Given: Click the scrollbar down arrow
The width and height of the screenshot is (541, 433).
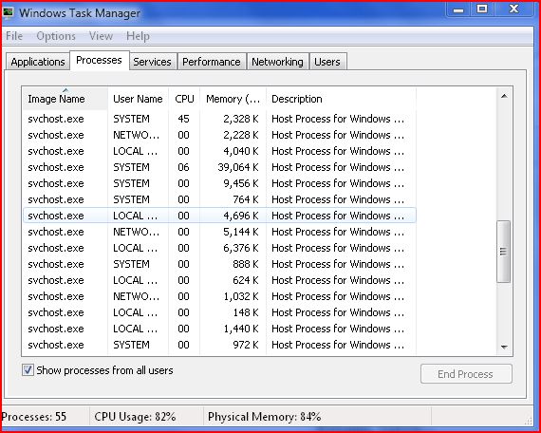Looking at the screenshot, I should tap(504, 347).
